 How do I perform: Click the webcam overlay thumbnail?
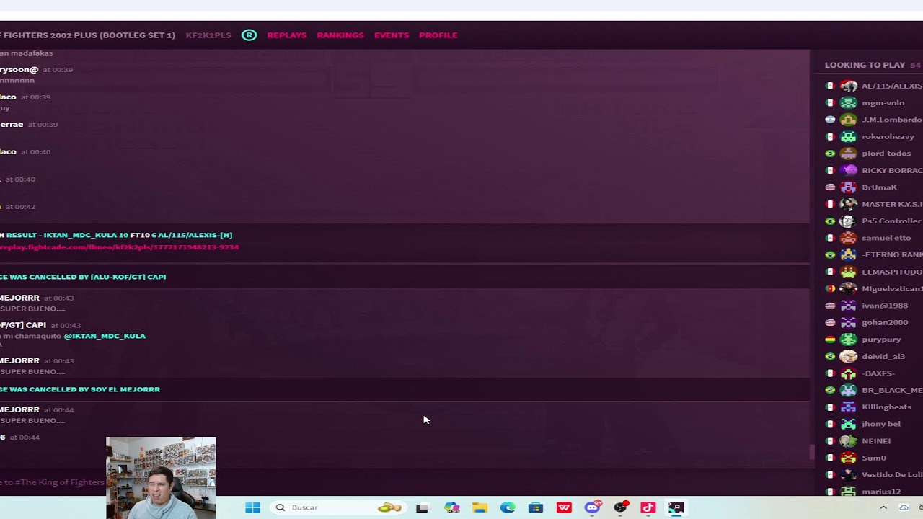pyautogui.click(x=161, y=478)
